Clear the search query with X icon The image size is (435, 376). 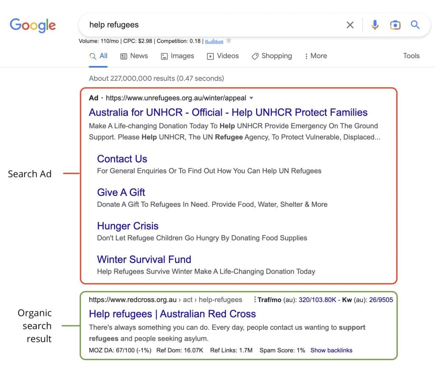[350, 25]
